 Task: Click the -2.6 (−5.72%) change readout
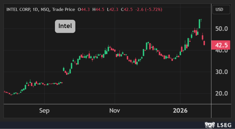tap(150, 10)
